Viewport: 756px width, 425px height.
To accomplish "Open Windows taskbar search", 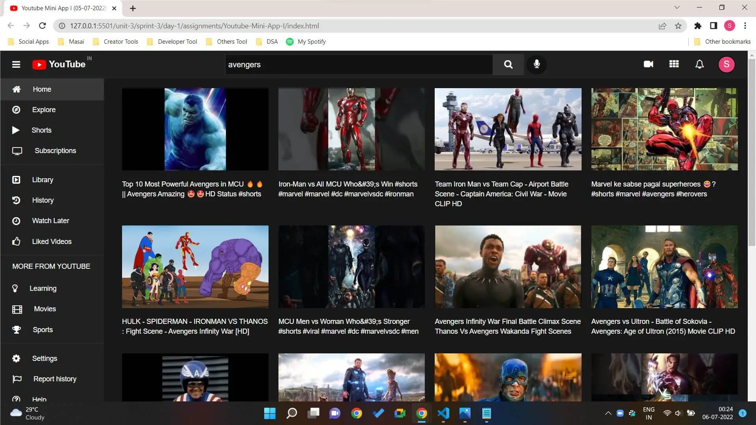I will click(x=292, y=413).
